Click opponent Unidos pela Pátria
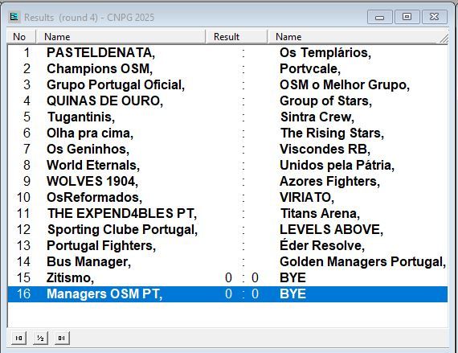458x353 pixels. pyautogui.click(x=337, y=165)
